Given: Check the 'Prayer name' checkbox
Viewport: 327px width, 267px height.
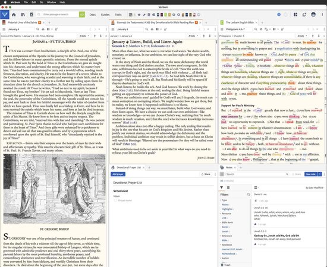Looking at the screenshot, I should click(x=115, y=201).
